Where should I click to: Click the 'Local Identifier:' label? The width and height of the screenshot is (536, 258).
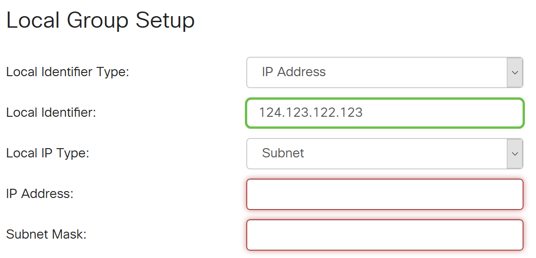coord(51,113)
